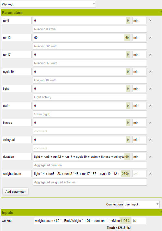Click the duration formula field
162x231 pixels.
click(81, 157)
